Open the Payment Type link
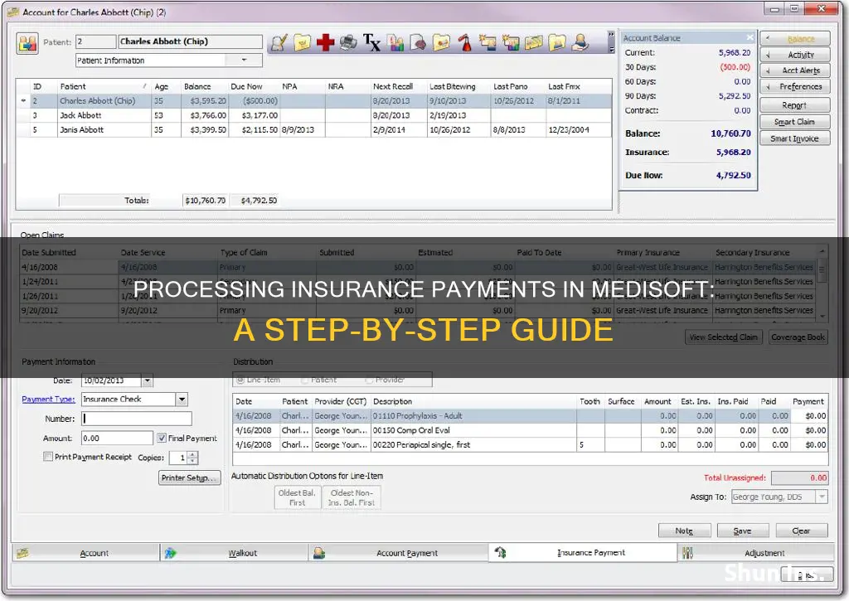This screenshot has width=849, height=601. pyautogui.click(x=48, y=399)
